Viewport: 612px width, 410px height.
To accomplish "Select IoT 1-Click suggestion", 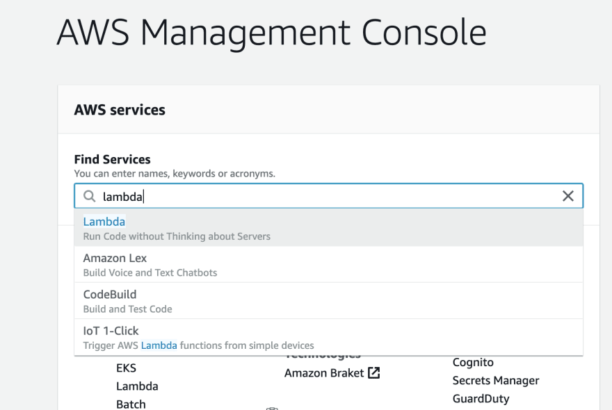I will click(329, 337).
